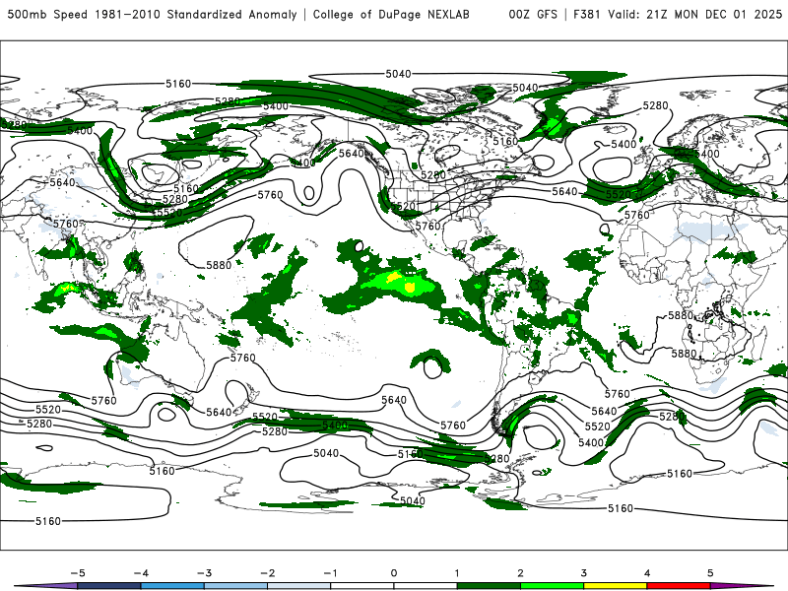Click the colorbar label '1'
Screen dimensions: 788x591
(457, 573)
